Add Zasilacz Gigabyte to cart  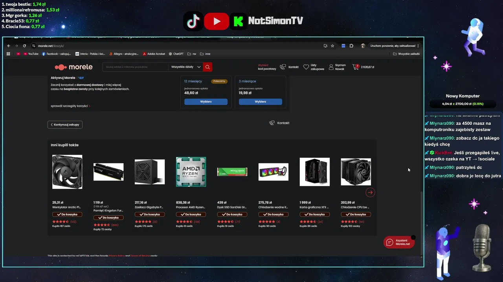[x=150, y=214]
